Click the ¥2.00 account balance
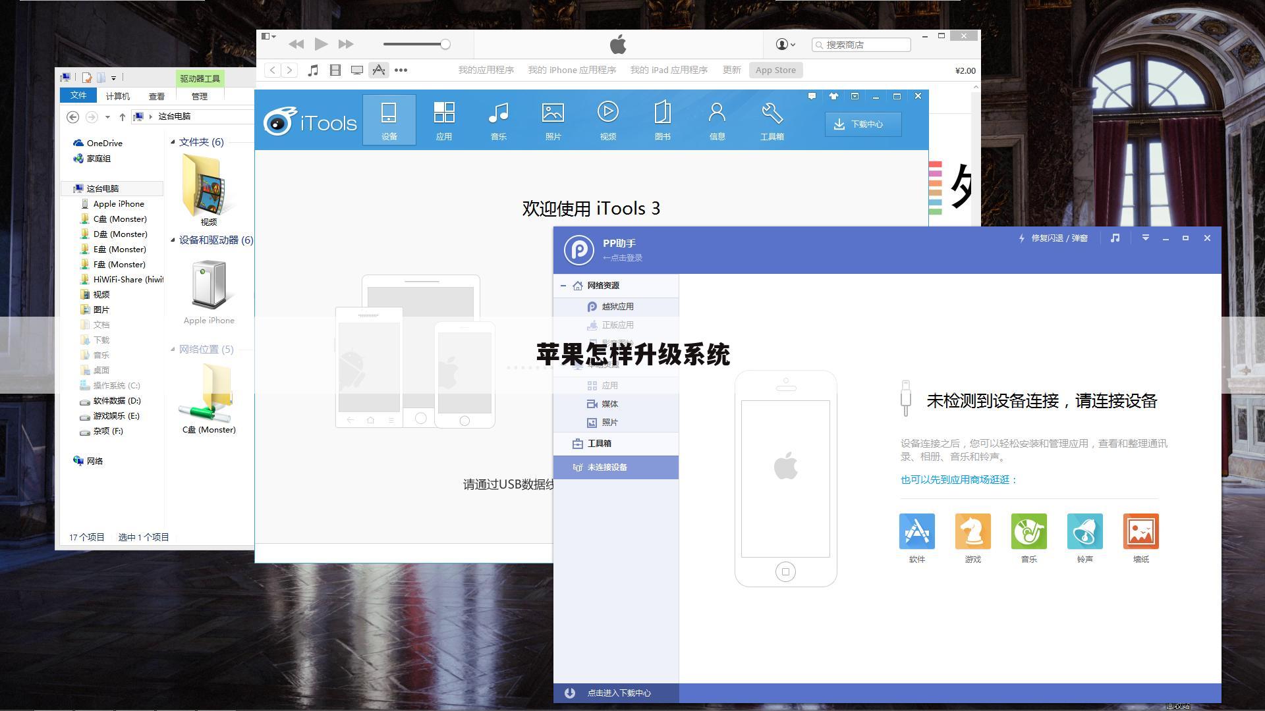Image resolution: width=1265 pixels, height=711 pixels. (965, 70)
